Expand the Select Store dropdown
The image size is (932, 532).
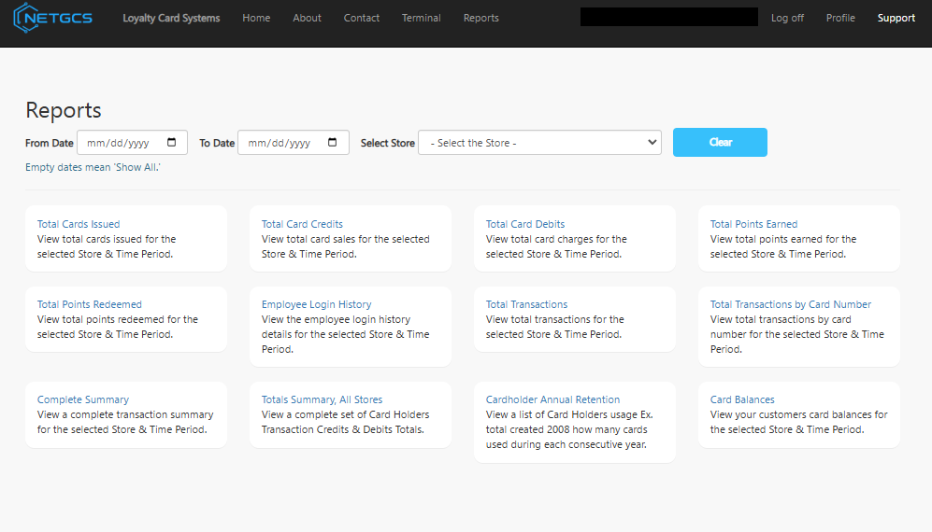(x=539, y=143)
